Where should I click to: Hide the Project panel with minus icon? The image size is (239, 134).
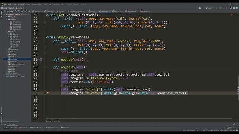pos(30,12)
